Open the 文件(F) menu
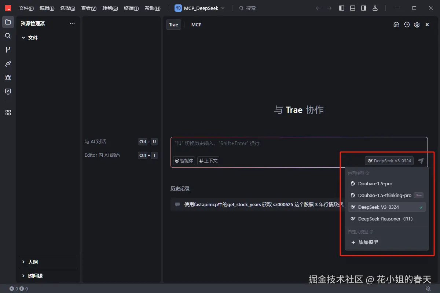 26,8
